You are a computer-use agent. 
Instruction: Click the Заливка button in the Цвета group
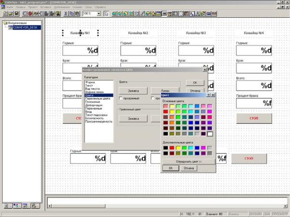click(x=133, y=90)
